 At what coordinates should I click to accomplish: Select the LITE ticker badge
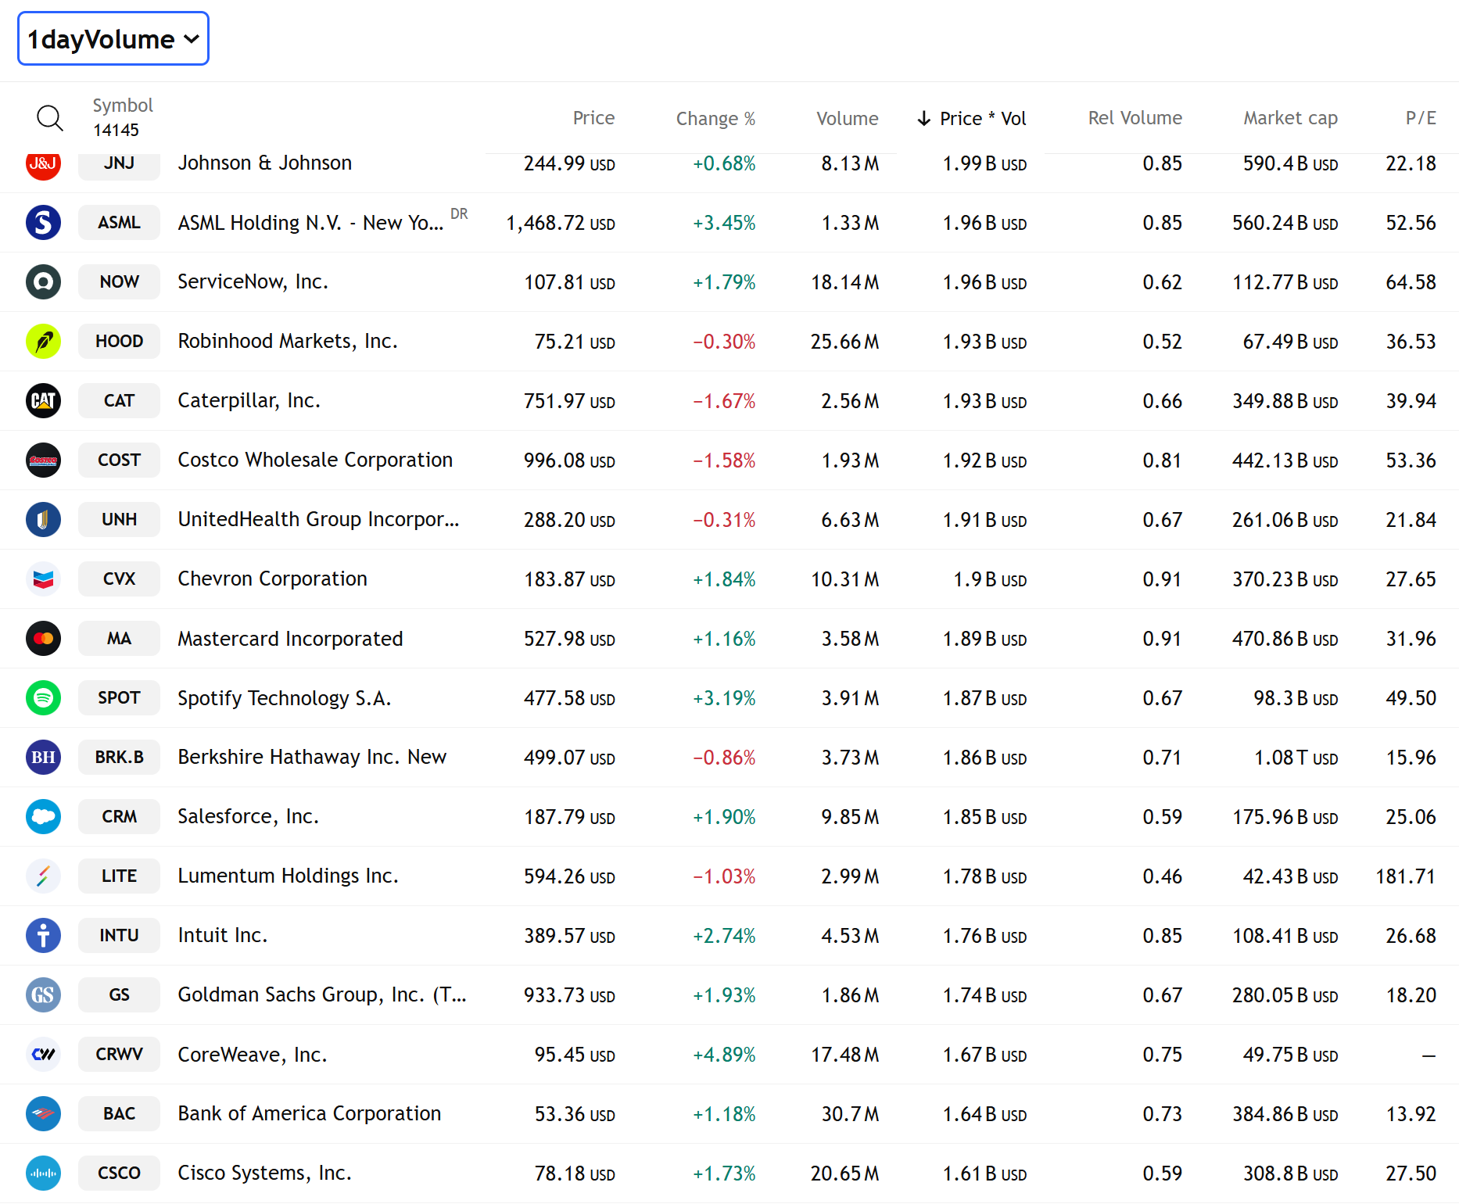pos(119,876)
